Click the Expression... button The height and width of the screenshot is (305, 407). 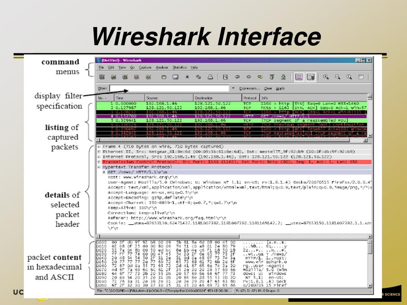250,89
